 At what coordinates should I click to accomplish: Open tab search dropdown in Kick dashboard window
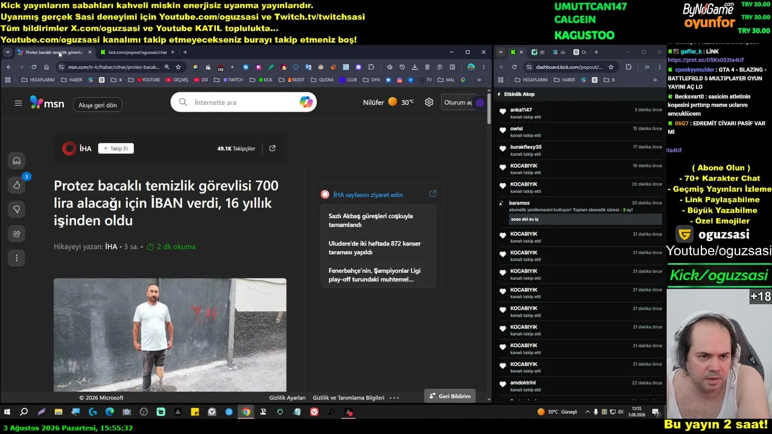(x=501, y=52)
